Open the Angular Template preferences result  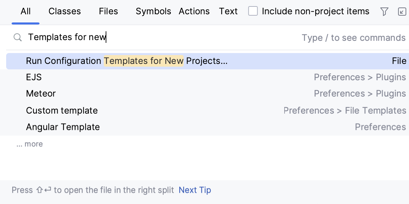(x=63, y=127)
